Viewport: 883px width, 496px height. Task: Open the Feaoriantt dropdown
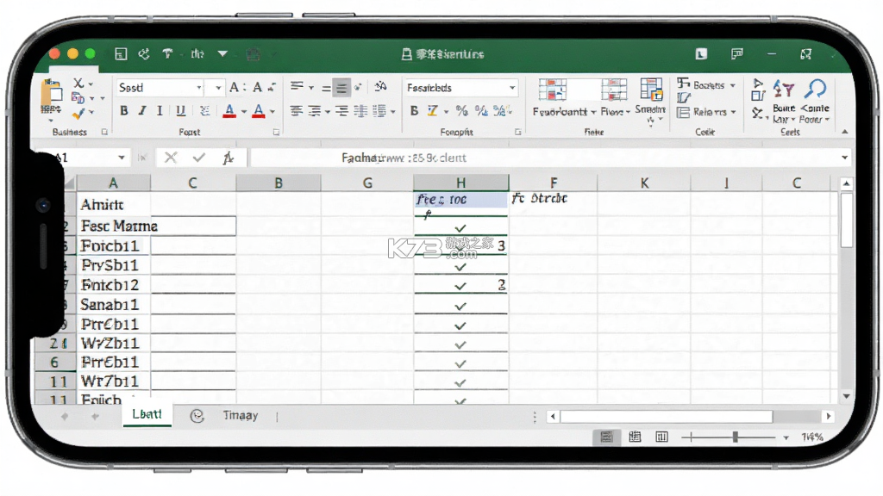tap(593, 112)
